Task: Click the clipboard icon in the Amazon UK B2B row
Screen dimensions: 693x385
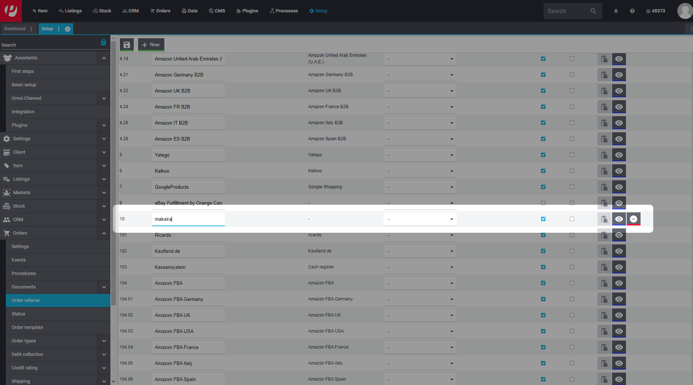Action: click(x=604, y=91)
